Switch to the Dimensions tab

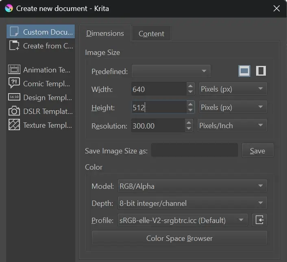(105, 33)
